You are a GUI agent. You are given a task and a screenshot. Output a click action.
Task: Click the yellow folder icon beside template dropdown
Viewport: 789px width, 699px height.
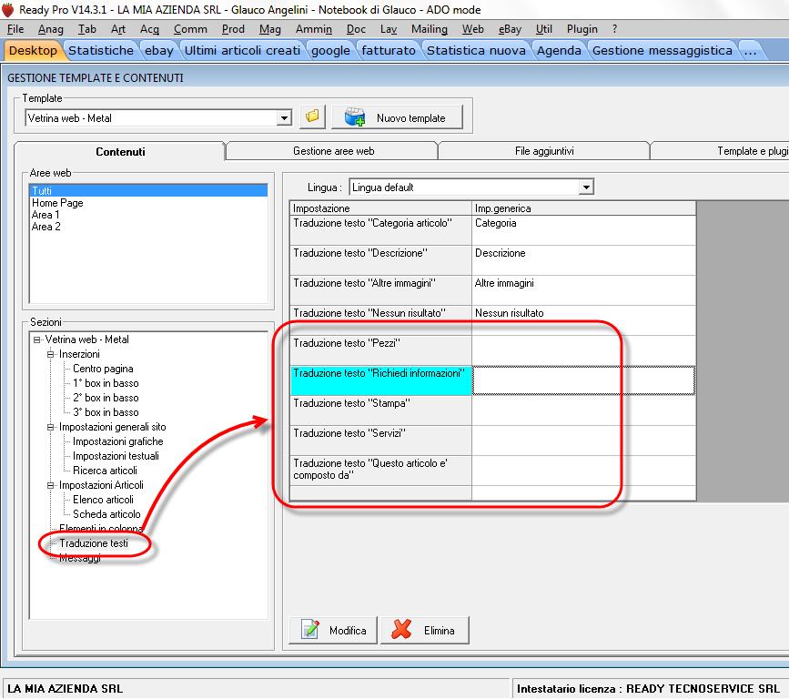[312, 117]
